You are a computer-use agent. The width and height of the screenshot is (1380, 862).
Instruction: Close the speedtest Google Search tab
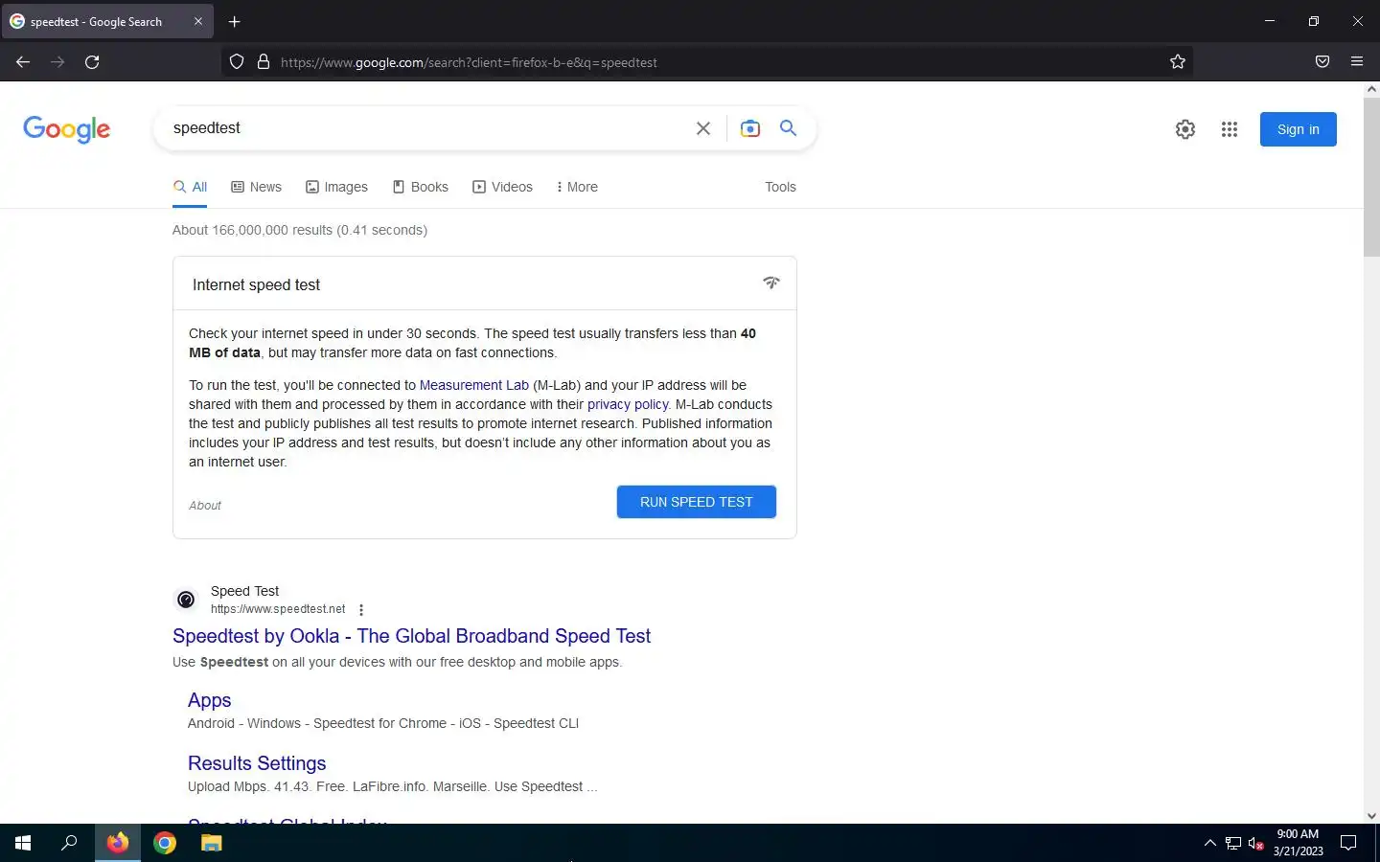(198, 21)
